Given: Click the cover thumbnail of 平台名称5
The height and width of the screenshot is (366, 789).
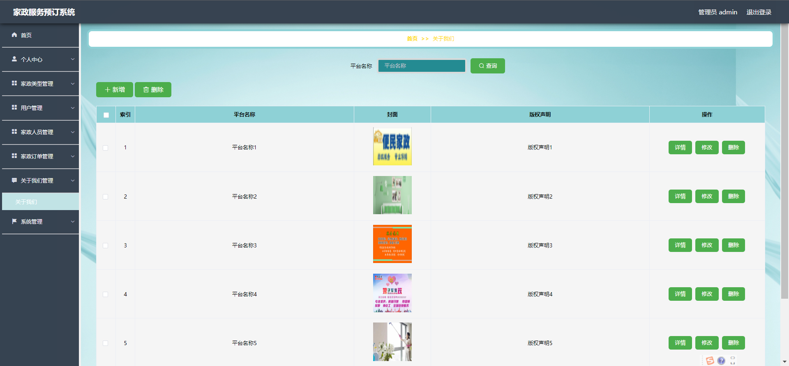Looking at the screenshot, I should coord(392,342).
